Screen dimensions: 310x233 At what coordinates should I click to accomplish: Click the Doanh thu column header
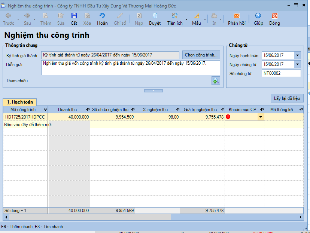pyautogui.click(x=67, y=110)
